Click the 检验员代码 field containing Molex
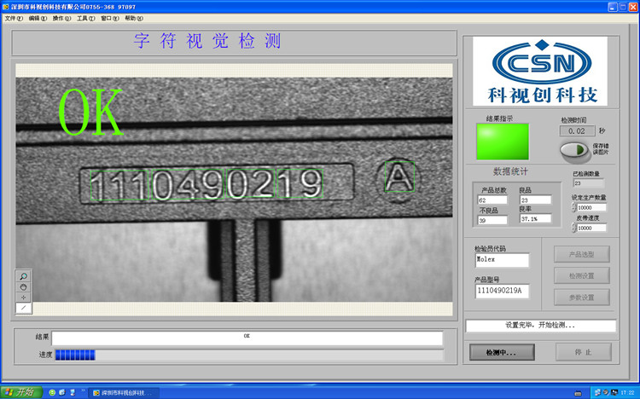 click(x=502, y=260)
